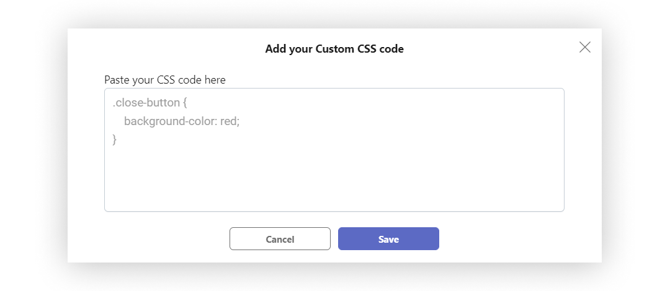Image resolution: width=670 pixels, height=291 pixels.
Task: Select the purple Save button
Action: point(388,238)
